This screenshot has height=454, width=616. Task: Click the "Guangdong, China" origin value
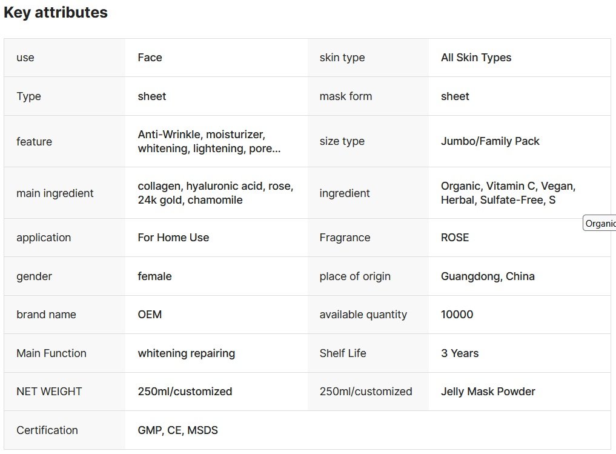tap(488, 276)
